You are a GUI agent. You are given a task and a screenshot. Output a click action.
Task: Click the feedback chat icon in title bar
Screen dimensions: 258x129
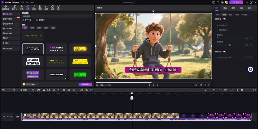(x=218, y=2)
